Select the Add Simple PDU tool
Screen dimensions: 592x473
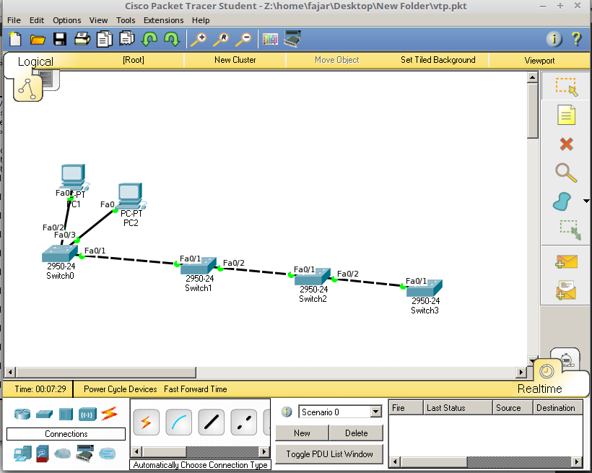click(567, 261)
